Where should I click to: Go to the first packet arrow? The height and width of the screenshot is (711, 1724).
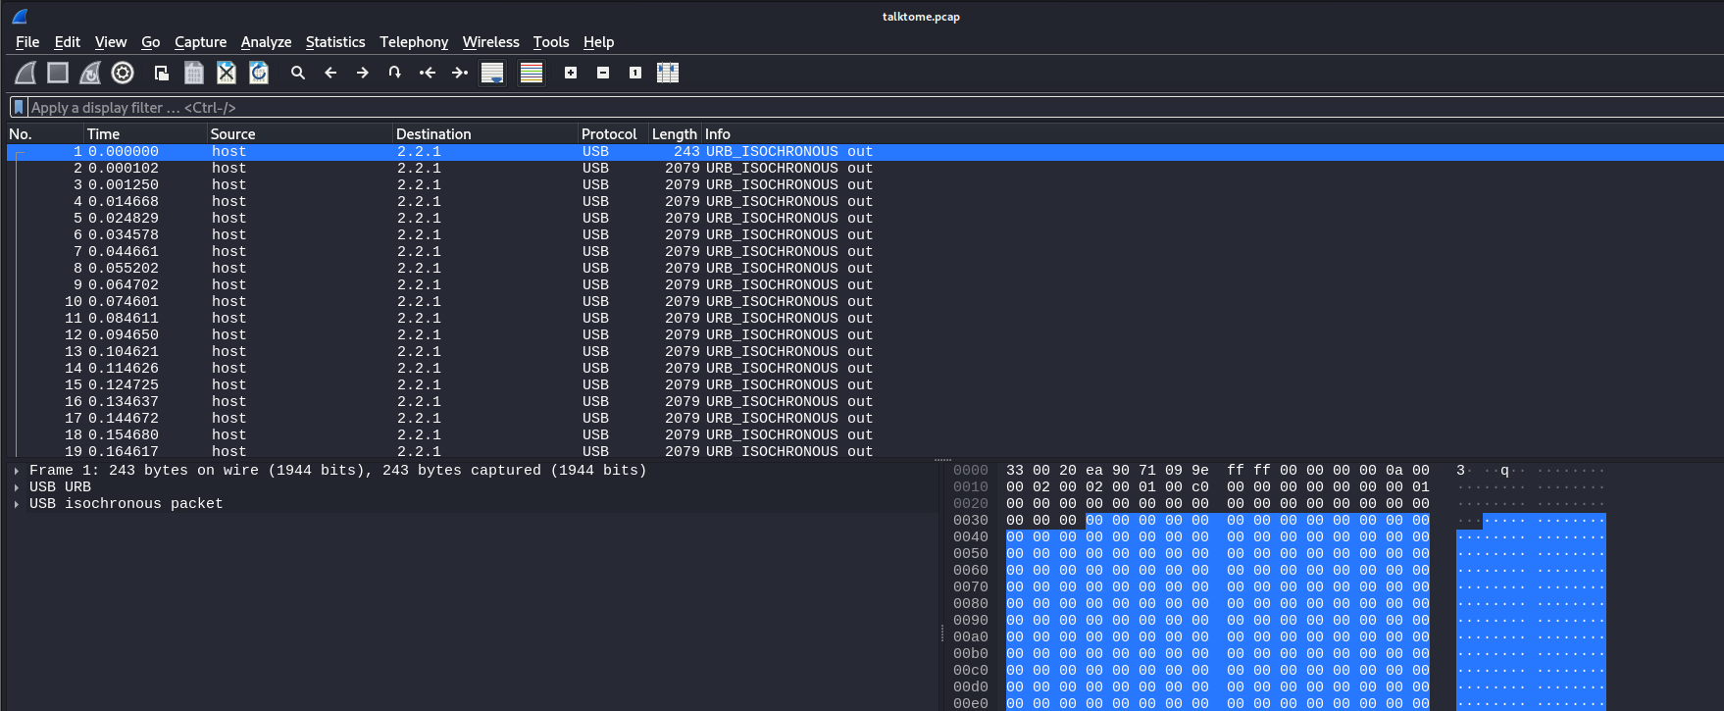(428, 73)
